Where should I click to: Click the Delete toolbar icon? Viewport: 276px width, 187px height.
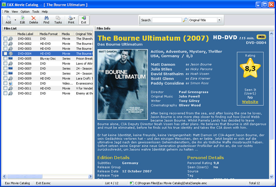(33, 20)
